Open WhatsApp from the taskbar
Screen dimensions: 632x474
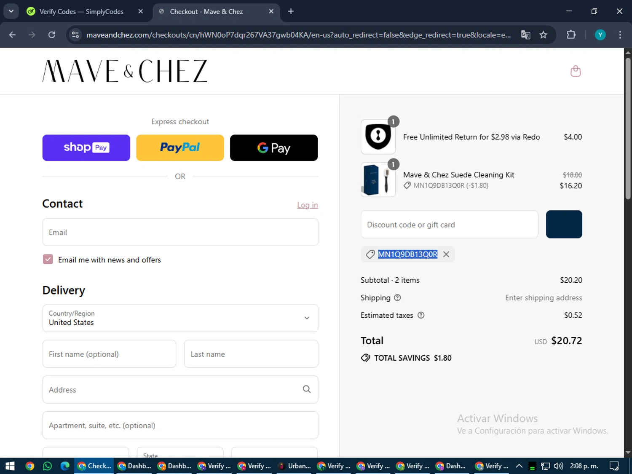[47, 466]
